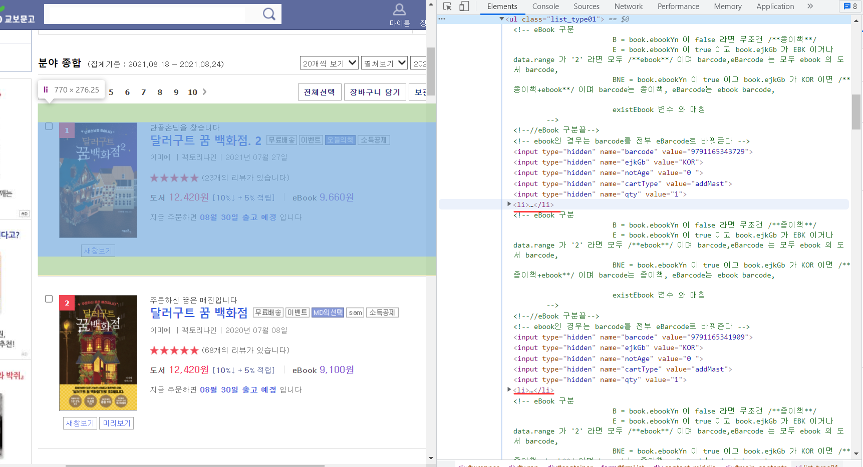Image resolution: width=863 pixels, height=467 pixels.
Task: Select the inspect element cursor icon
Action: point(447,6)
